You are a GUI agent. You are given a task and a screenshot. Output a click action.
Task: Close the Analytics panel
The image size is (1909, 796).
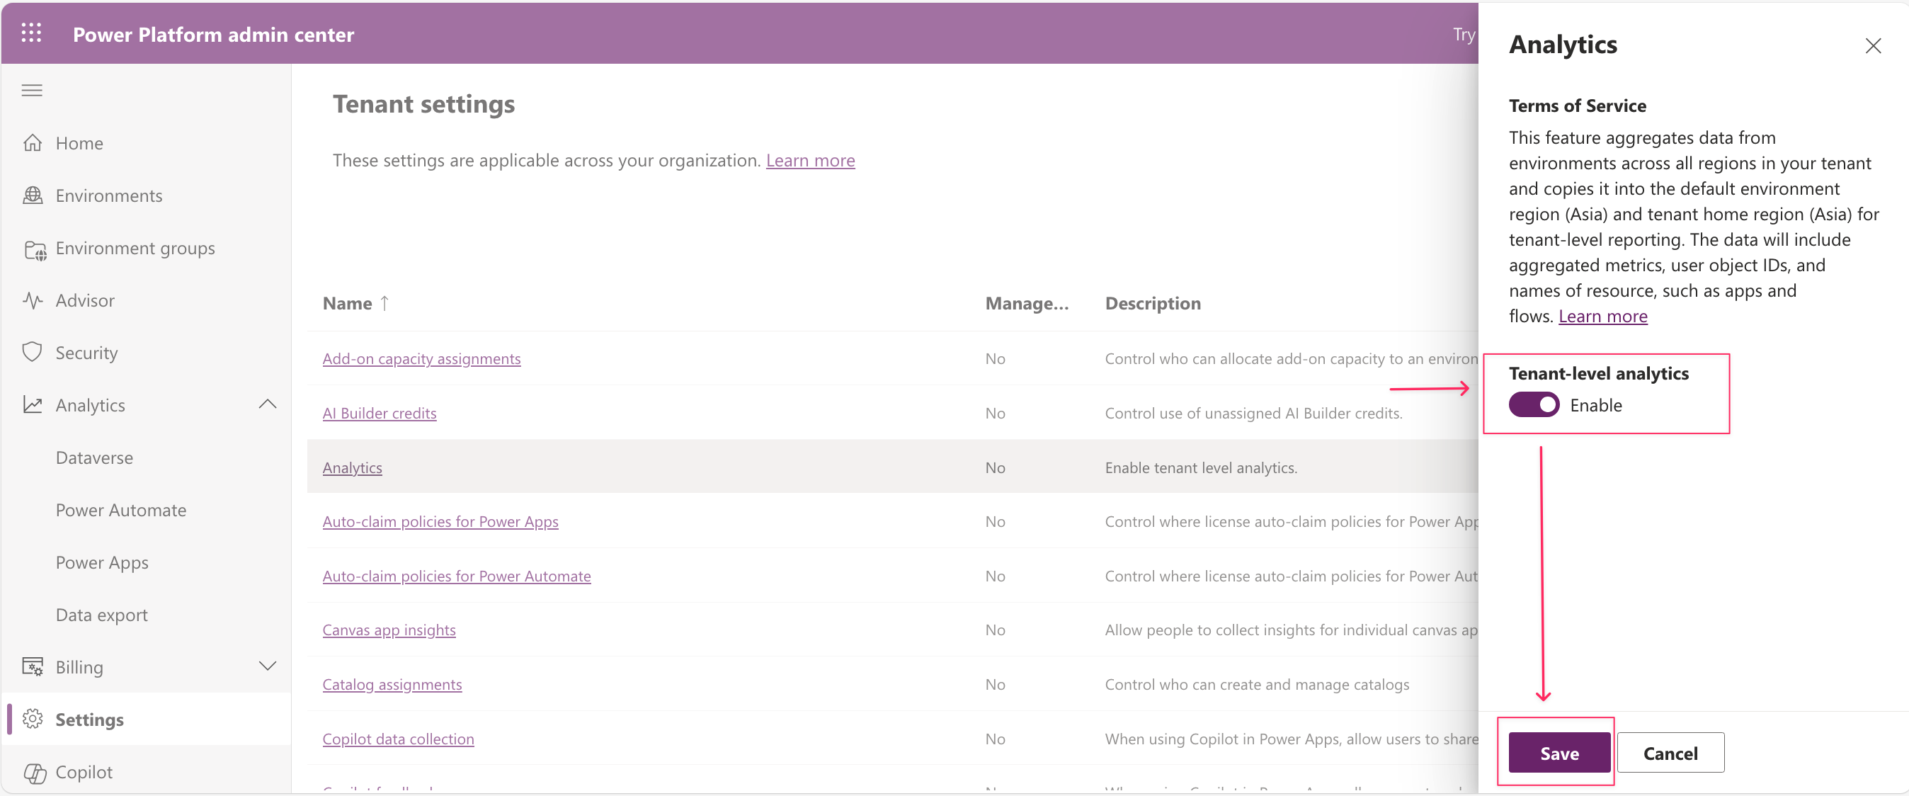click(1872, 46)
